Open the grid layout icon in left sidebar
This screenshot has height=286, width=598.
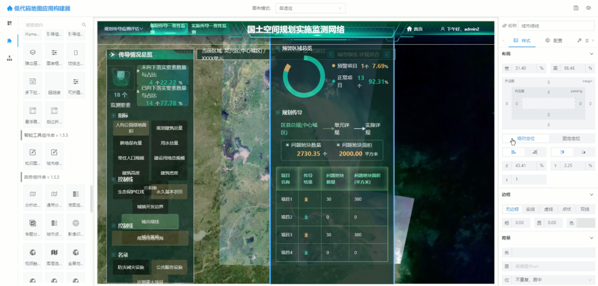9,23
